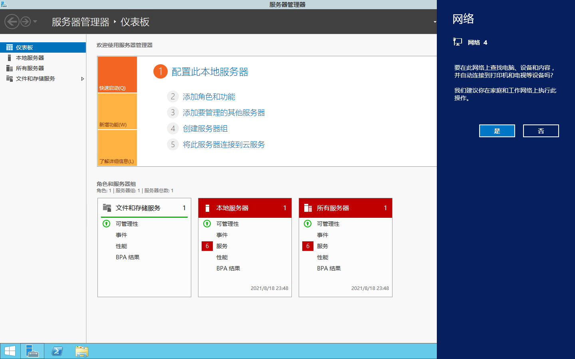Click red 6 badge in 本地服务器 tile
Screen dimensions: 575x359
coord(207,246)
